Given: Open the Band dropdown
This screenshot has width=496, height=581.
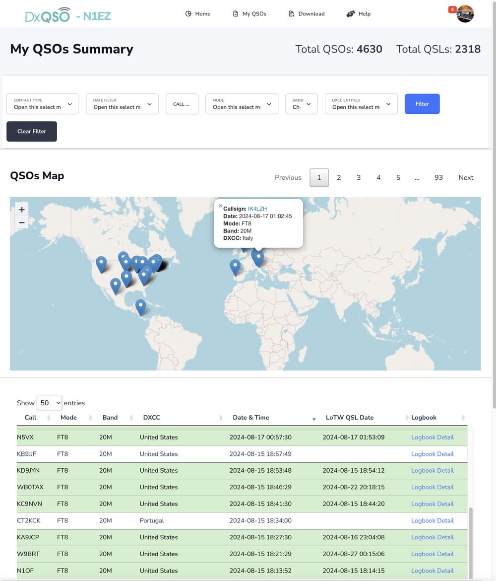Looking at the screenshot, I should coord(301,104).
